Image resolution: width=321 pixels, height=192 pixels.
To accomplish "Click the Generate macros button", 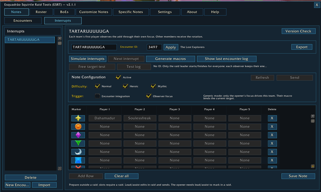I will [171, 59].
